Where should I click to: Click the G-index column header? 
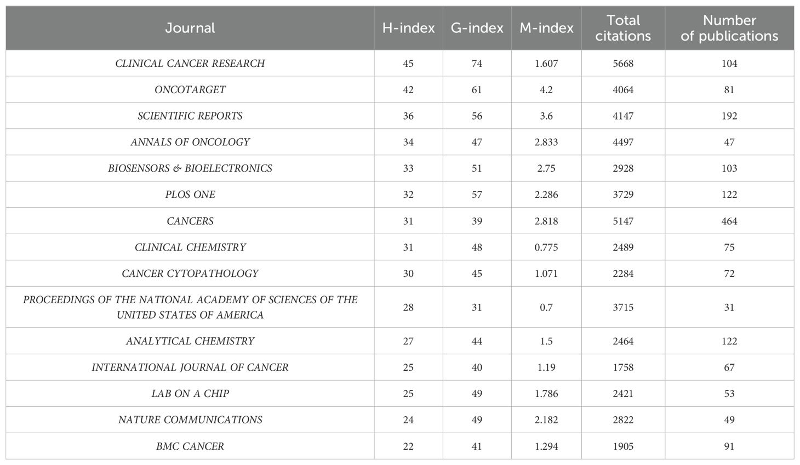[477, 28]
